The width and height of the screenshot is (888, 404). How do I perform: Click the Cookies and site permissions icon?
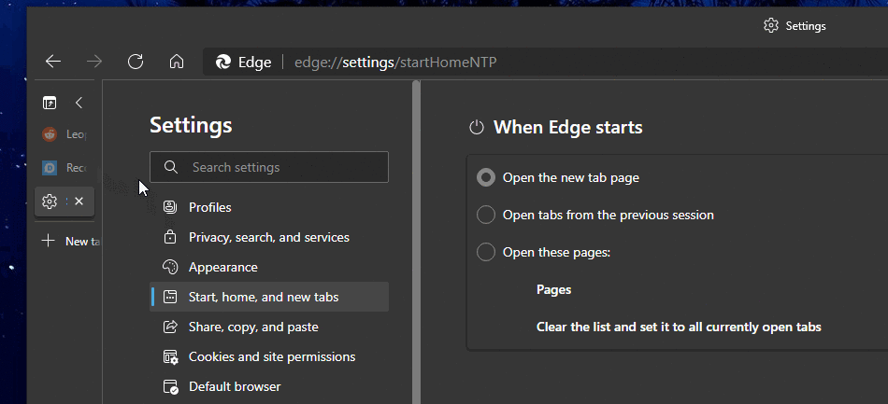coord(170,357)
